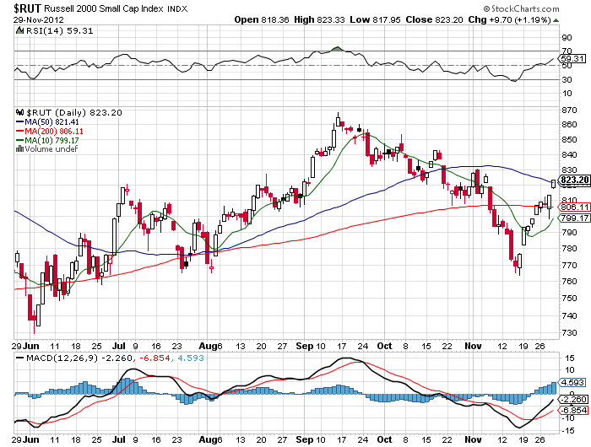Click the MA(200) 806.11 legend entry

click(49, 131)
